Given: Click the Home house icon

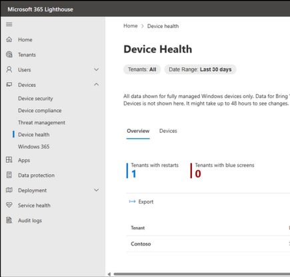Looking at the screenshot, I should click(x=9, y=39).
